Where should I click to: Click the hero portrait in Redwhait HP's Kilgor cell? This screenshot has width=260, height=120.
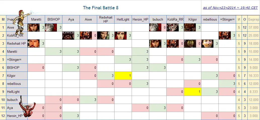[x=190, y=43]
